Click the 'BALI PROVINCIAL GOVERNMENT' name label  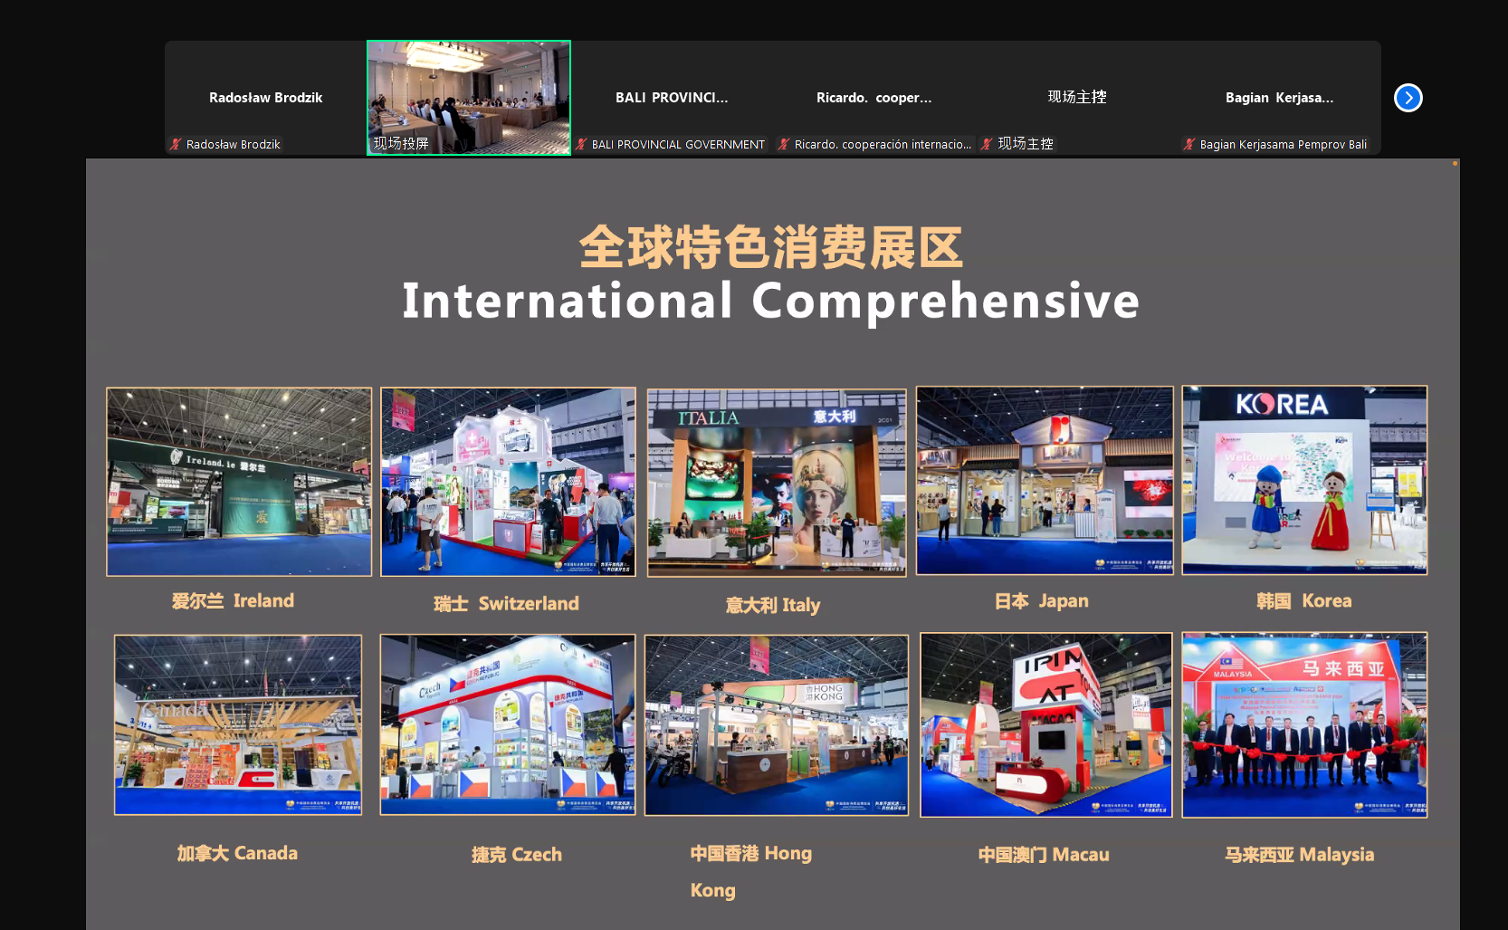pyautogui.click(x=678, y=144)
